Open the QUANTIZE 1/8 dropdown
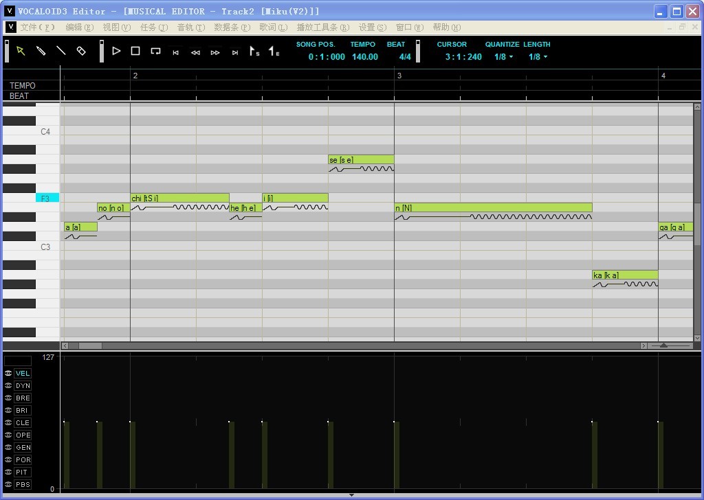 pos(503,57)
